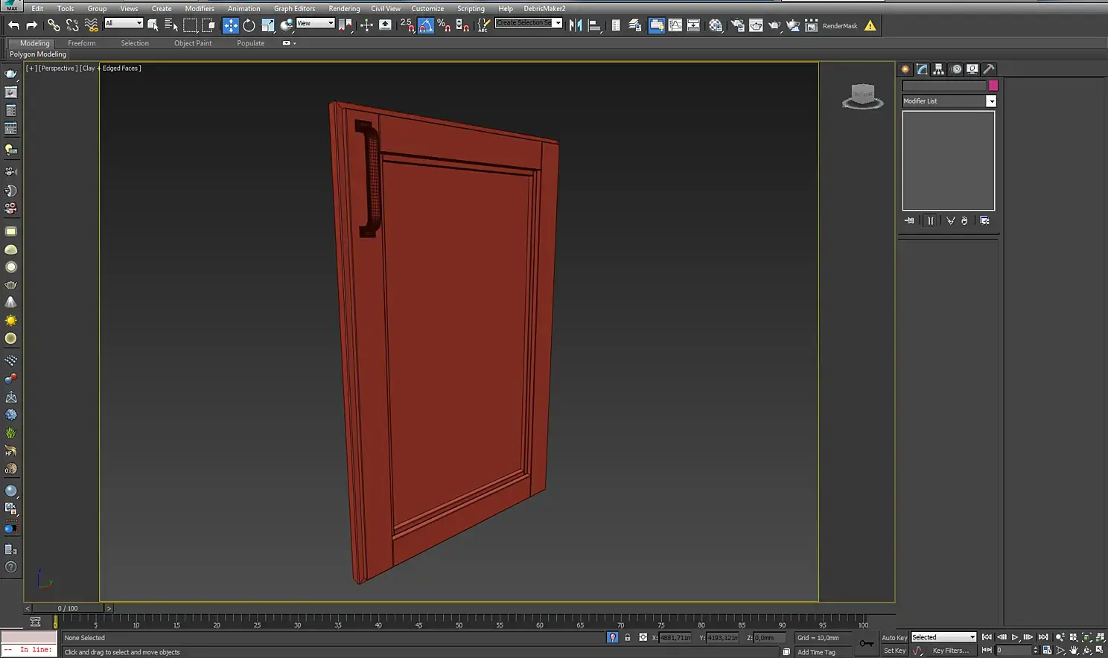Open the 'Selected' key mode dropdown
The width and height of the screenshot is (1108, 658).
943,638
